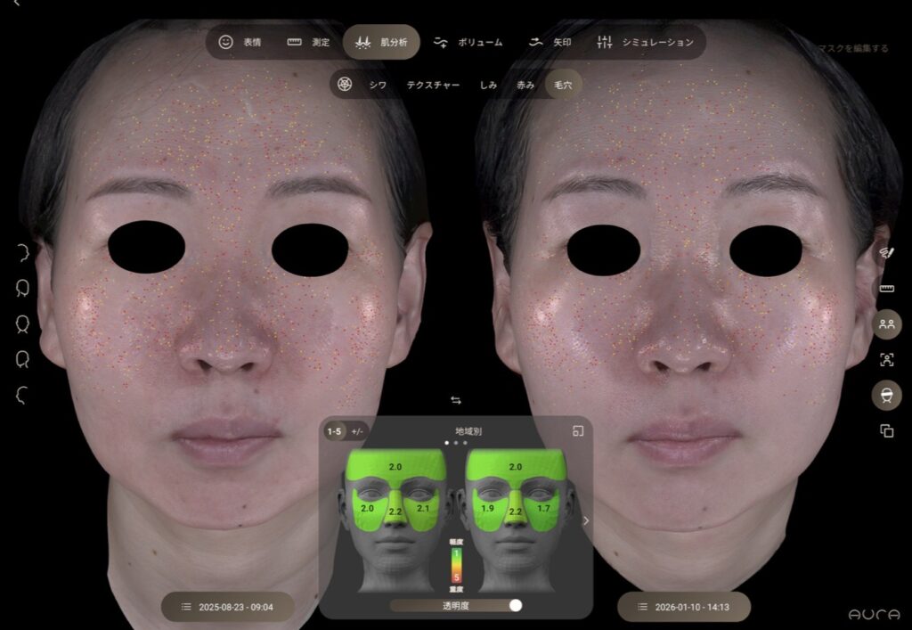Toggle the side-by-side comparison mode icon
Image resolution: width=912 pixels, height=630 pixels.
point(886,323)
